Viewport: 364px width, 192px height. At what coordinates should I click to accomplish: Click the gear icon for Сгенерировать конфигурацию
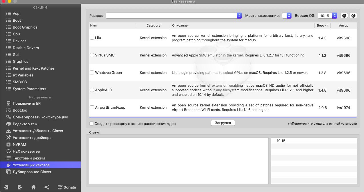(9, 117)
